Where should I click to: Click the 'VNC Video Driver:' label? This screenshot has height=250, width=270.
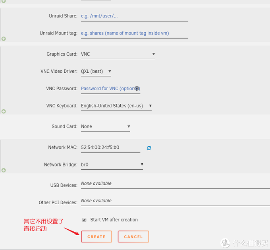(x=59, y=72)
